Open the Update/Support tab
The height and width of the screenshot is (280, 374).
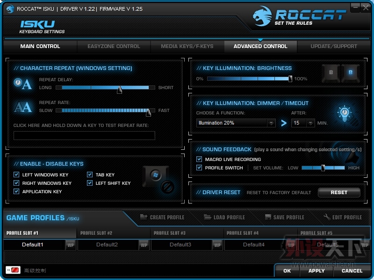[334, 46]
